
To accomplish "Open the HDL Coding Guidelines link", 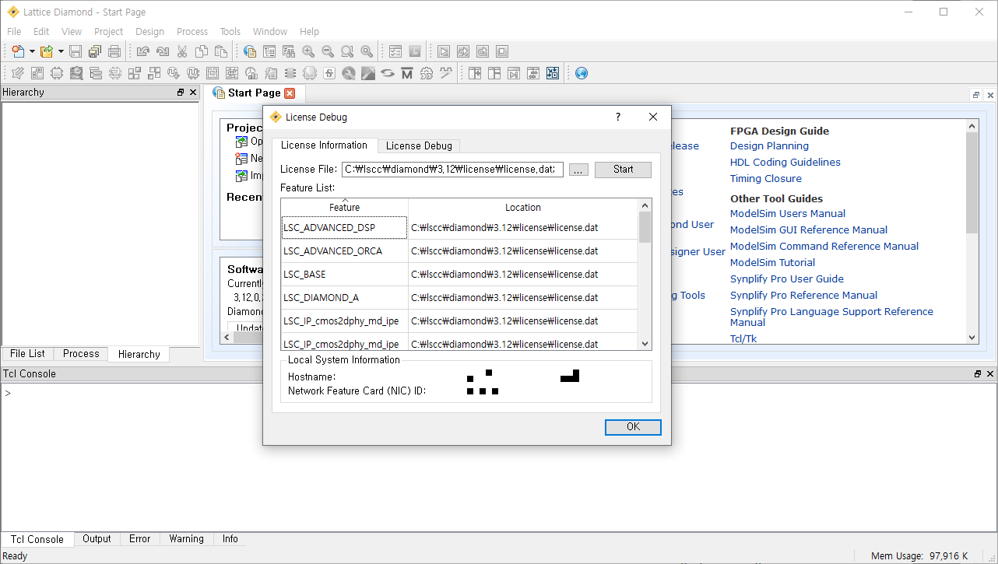I will coord(785,162).
